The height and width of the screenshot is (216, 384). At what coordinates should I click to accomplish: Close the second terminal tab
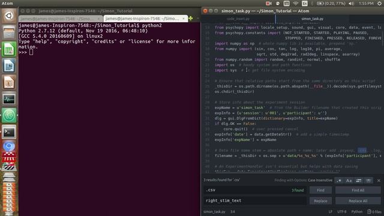[x=184, y=19]
